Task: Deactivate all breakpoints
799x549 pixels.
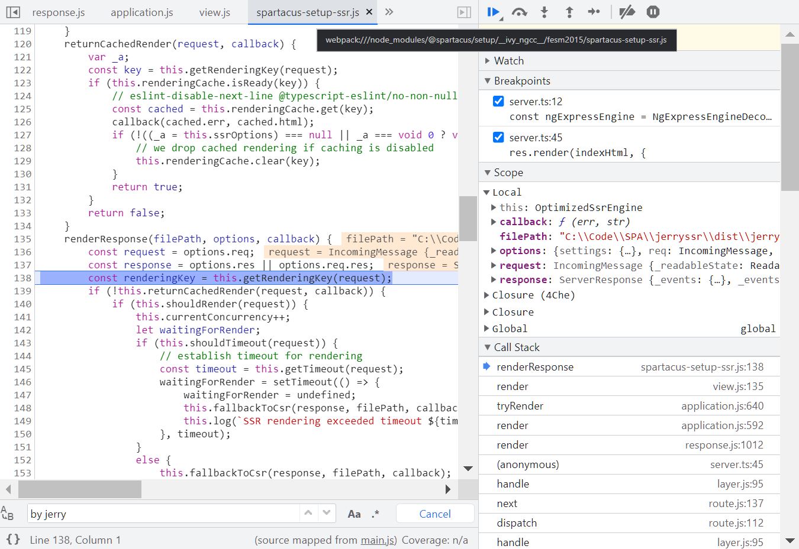Action: pos(627,12)
